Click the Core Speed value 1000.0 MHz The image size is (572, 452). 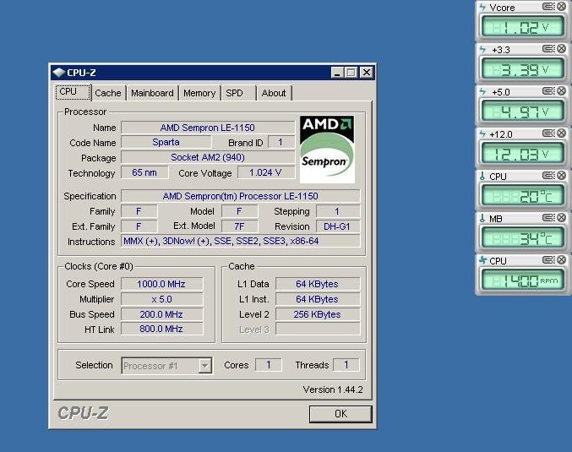(x=161, y=284)
